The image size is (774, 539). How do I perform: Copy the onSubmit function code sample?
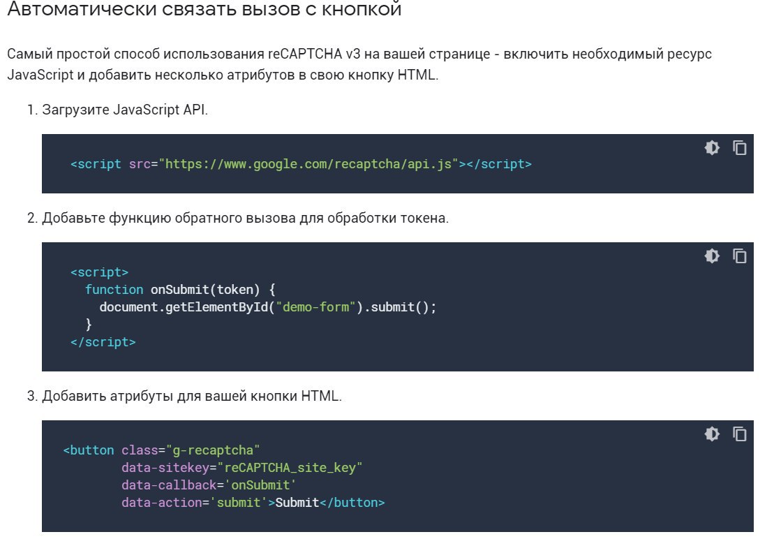(x=739, y=256)
